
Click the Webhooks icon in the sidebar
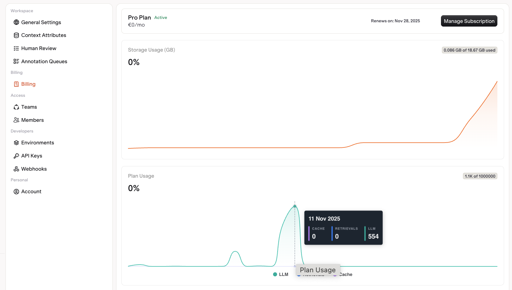pyautogui.click(x=16, y=169)
